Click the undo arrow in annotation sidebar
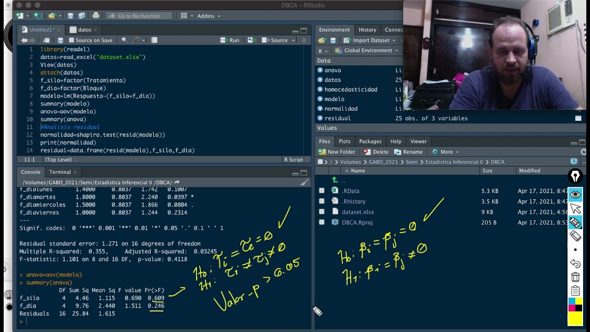The image size is (590, 332). pos(575,263)
